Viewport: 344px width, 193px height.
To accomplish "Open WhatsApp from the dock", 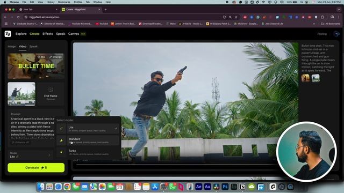I will (172, 187).
